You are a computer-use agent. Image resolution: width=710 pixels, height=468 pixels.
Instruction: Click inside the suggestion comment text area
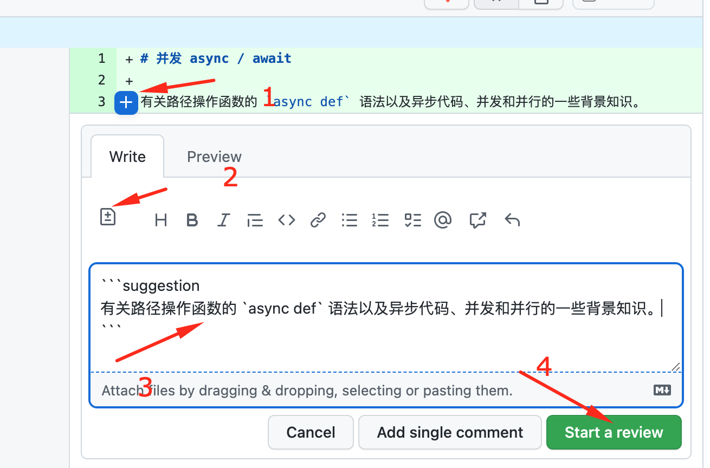(386, 317)
